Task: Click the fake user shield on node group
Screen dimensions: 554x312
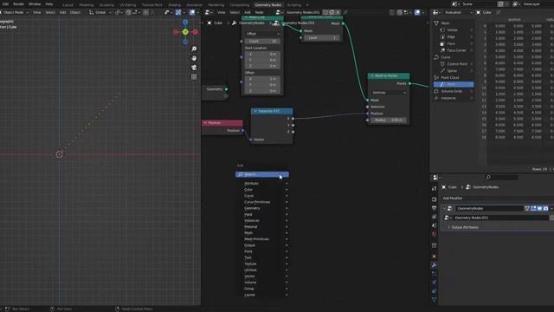Action: tap(325, 12)
